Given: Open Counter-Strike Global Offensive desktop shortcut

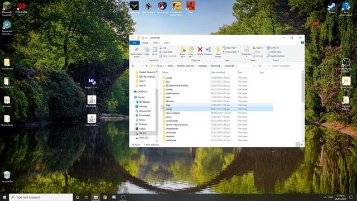Looking at the screenshot, I should (x=176, y=8).
